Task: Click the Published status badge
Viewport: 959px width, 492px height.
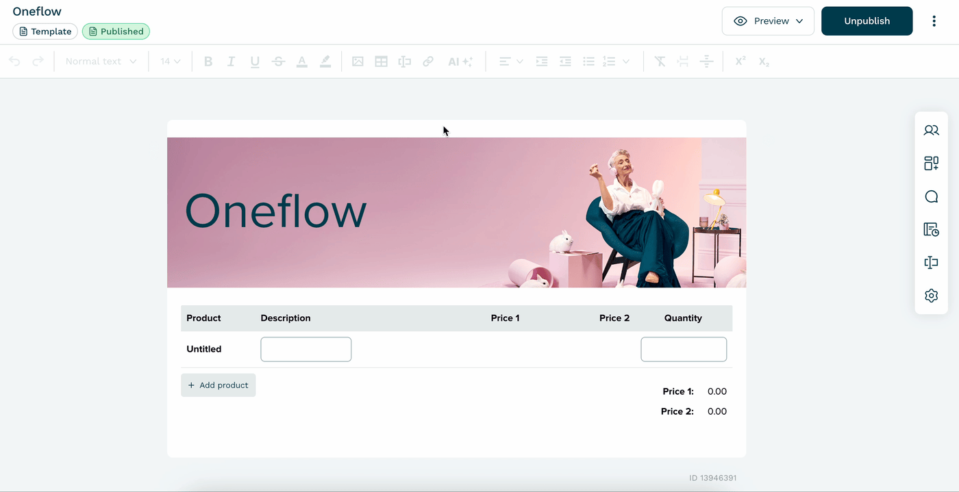Action: click(116, 31)
